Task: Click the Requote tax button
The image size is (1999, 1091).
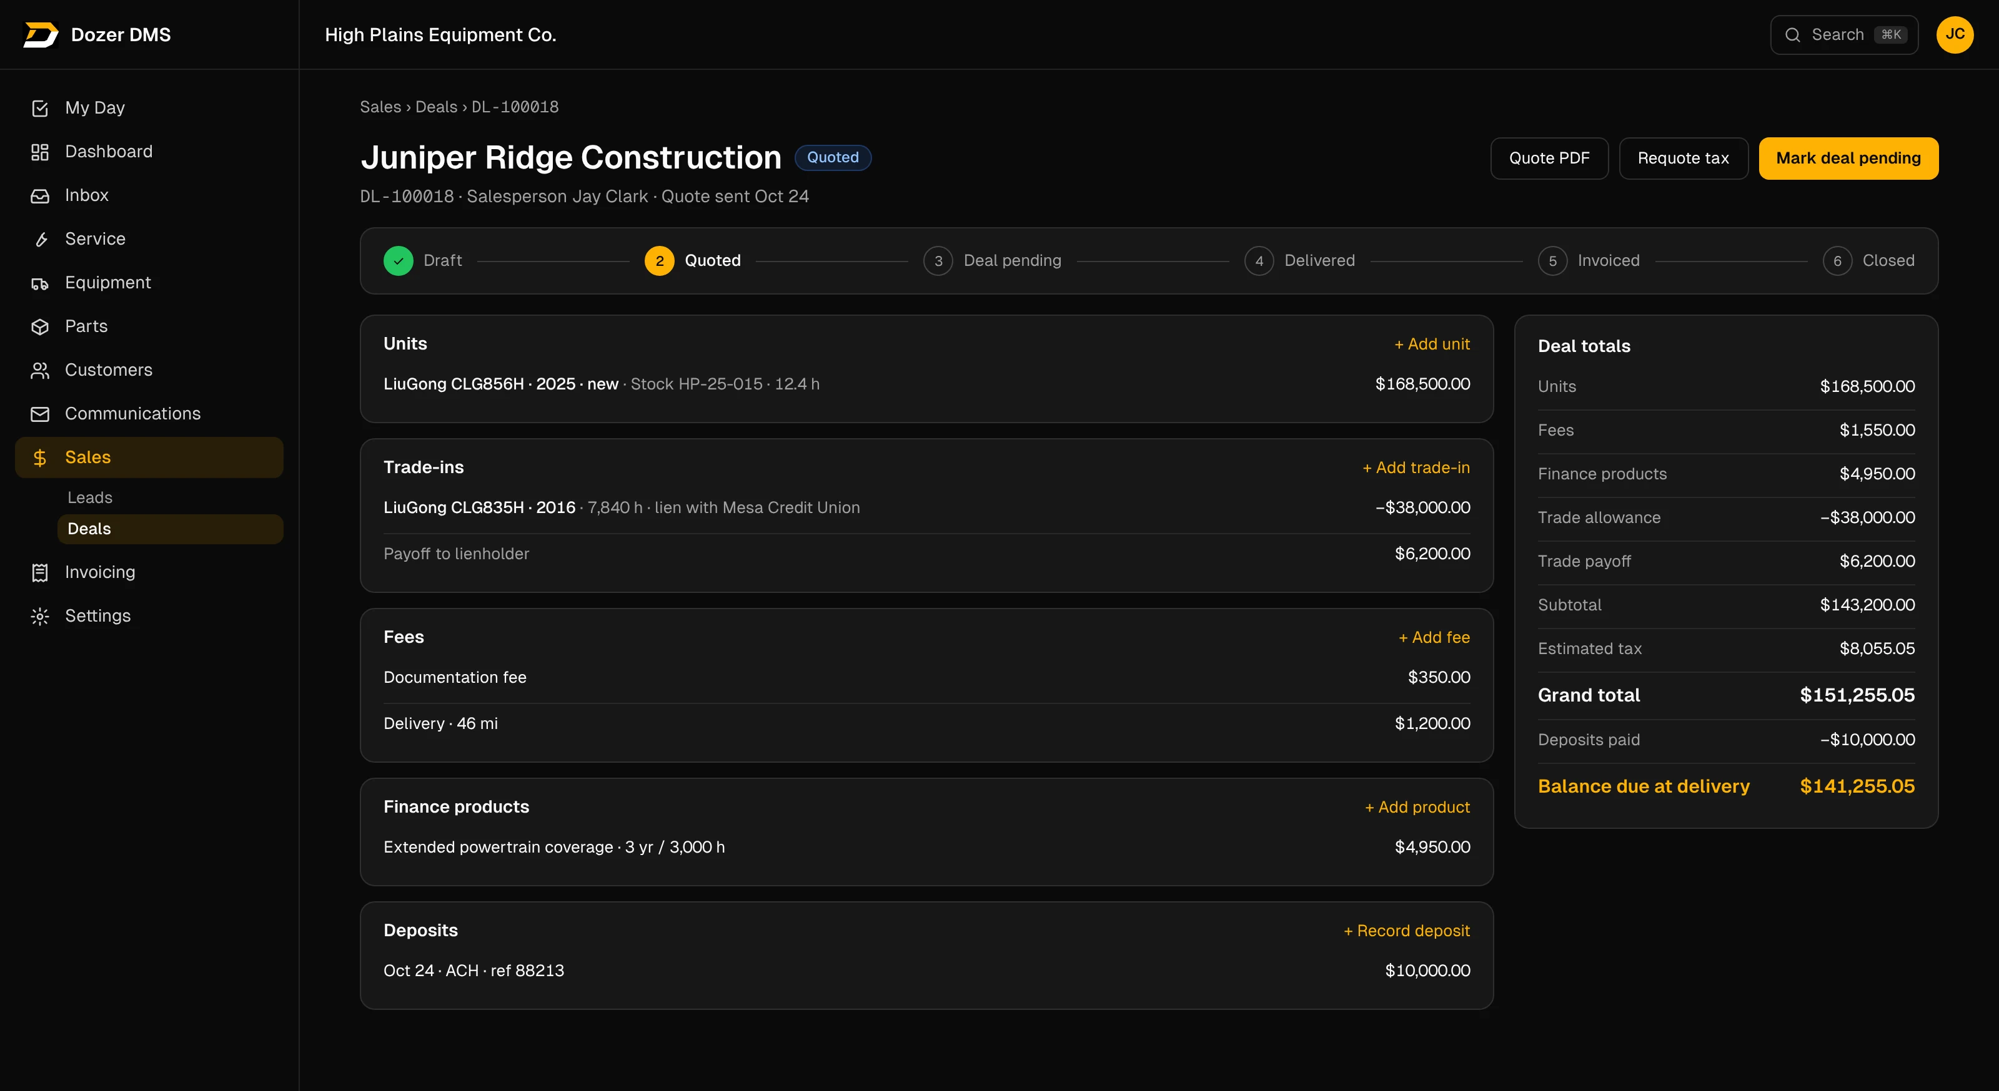Action: (1683, 158)
